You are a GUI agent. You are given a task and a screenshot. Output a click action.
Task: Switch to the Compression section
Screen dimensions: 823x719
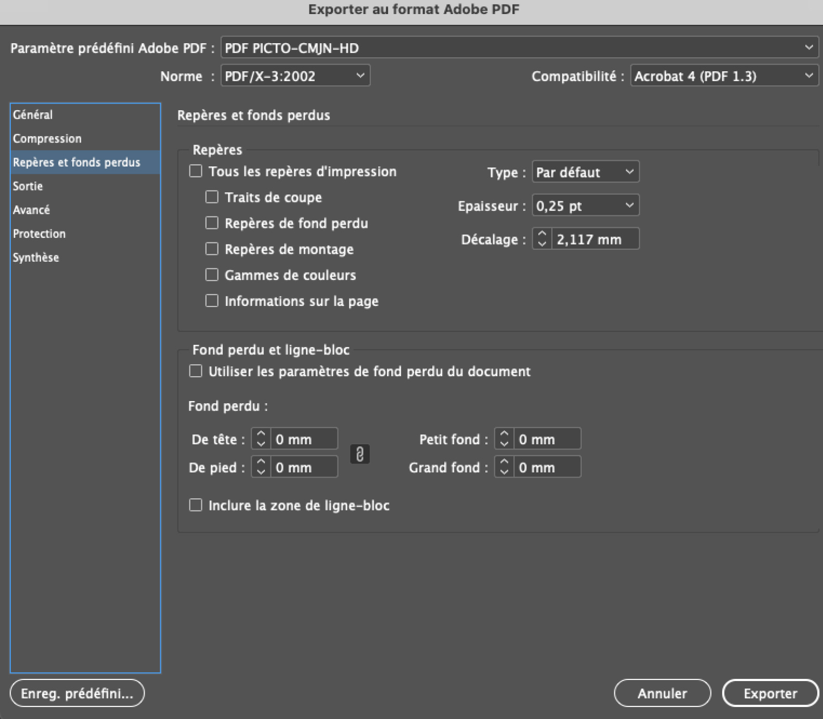coord(47,138)
